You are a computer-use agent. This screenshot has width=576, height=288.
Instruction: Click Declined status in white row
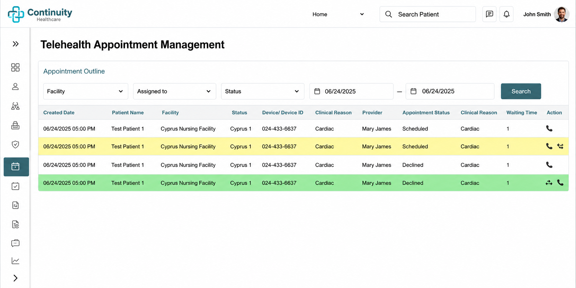[x=413, y=165]
